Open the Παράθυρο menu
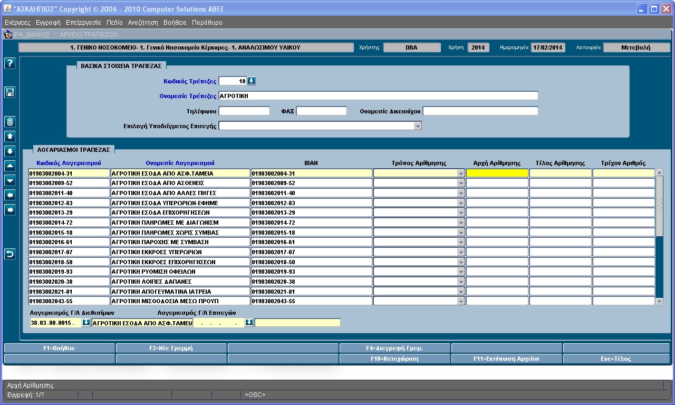 coord(207,23)
